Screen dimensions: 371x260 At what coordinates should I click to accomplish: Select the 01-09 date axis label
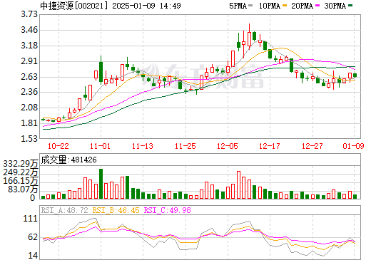coord(353,146)
